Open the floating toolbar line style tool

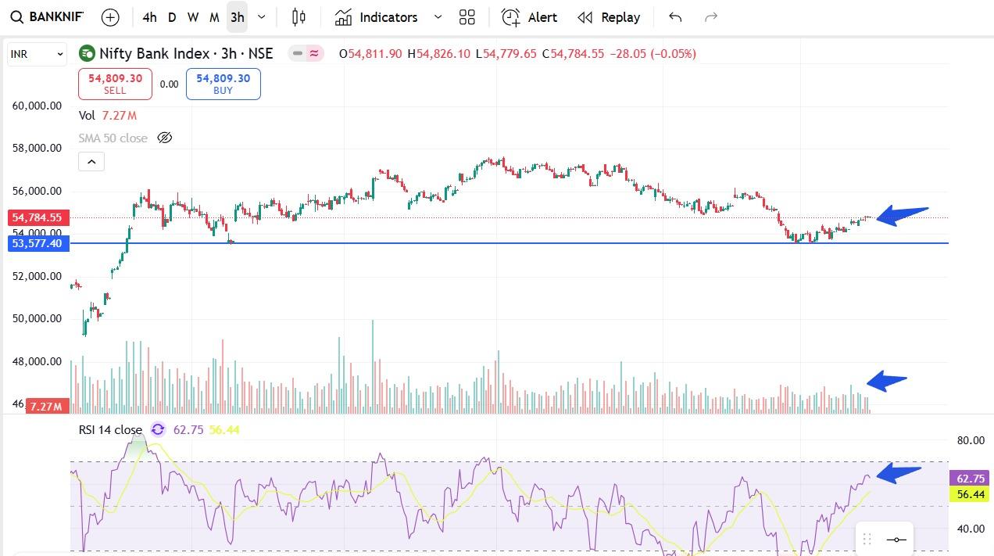[896, 540]
